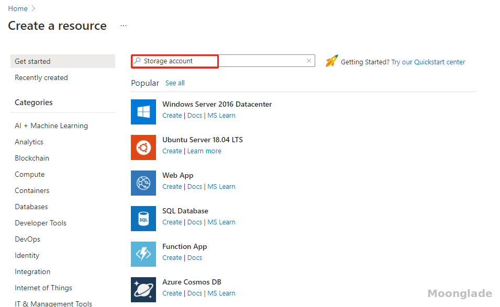
Task: Create a SQL Database
Action: click(172, 222)
